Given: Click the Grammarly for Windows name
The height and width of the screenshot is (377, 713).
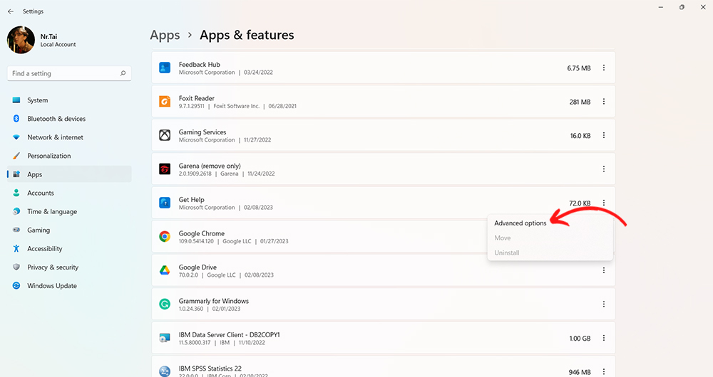Looking at the screenshot, I should (214, 301).
